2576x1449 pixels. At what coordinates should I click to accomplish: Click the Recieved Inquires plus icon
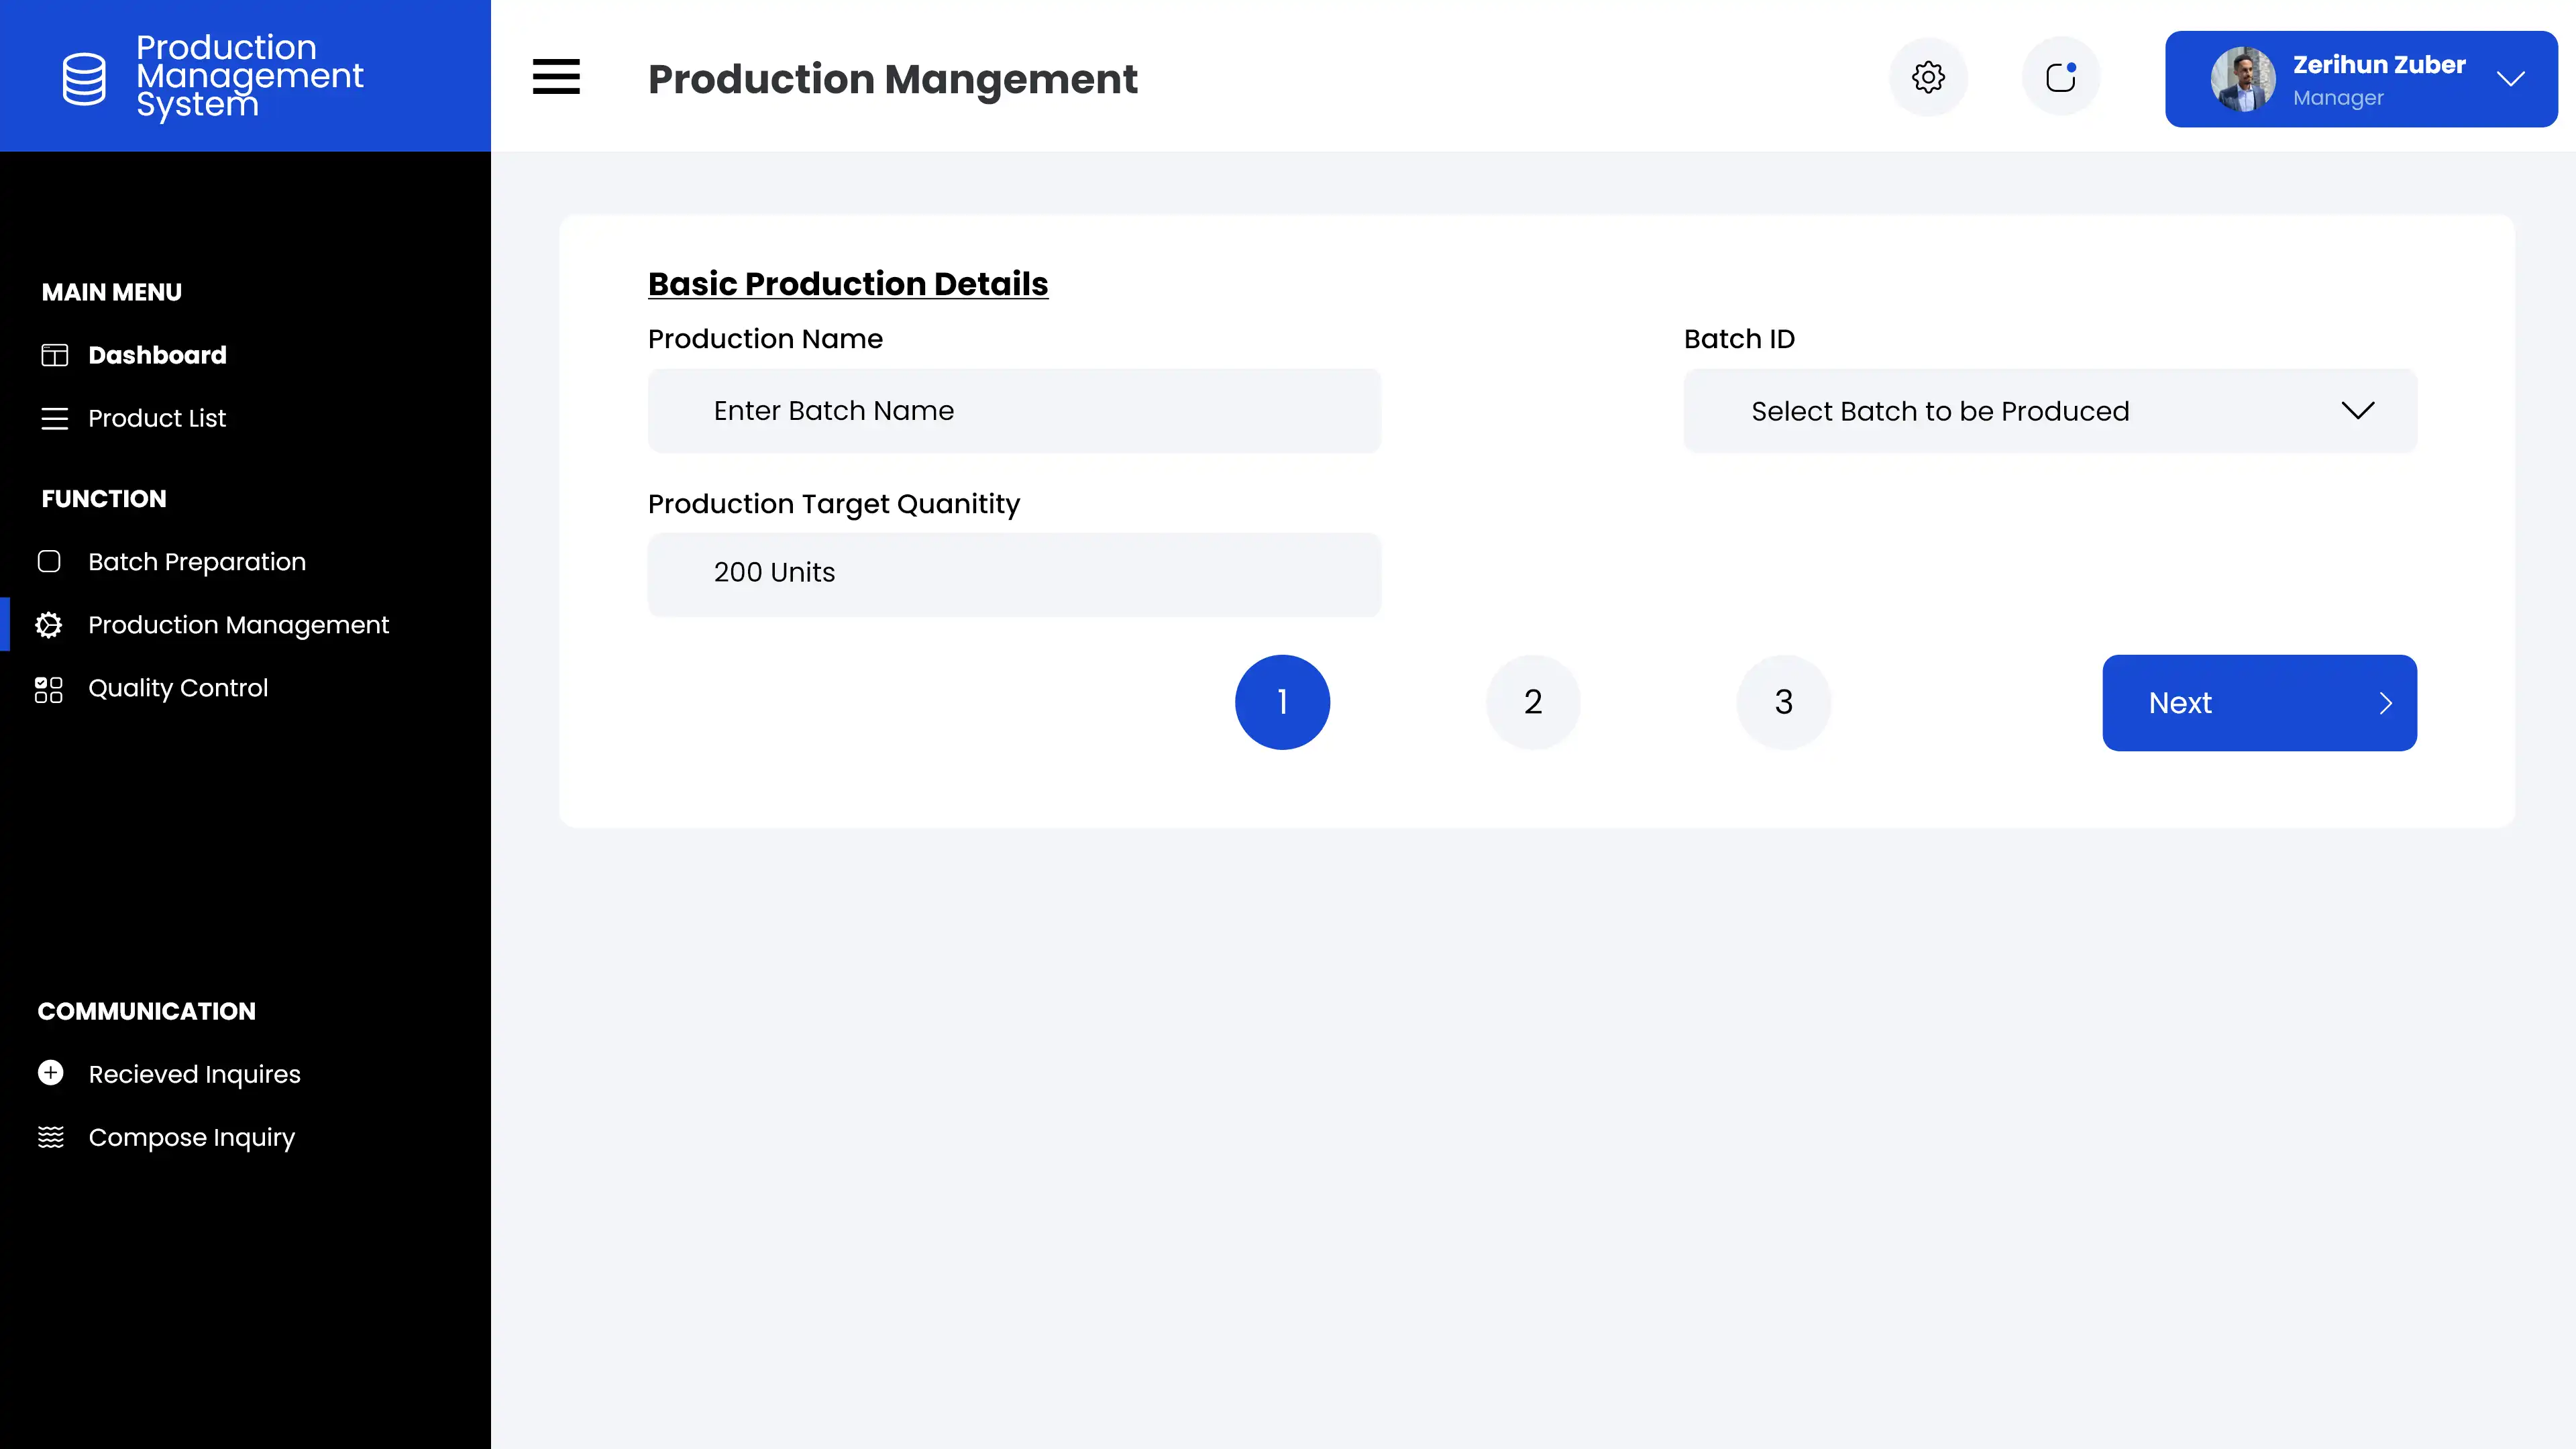coord(50,1073)
